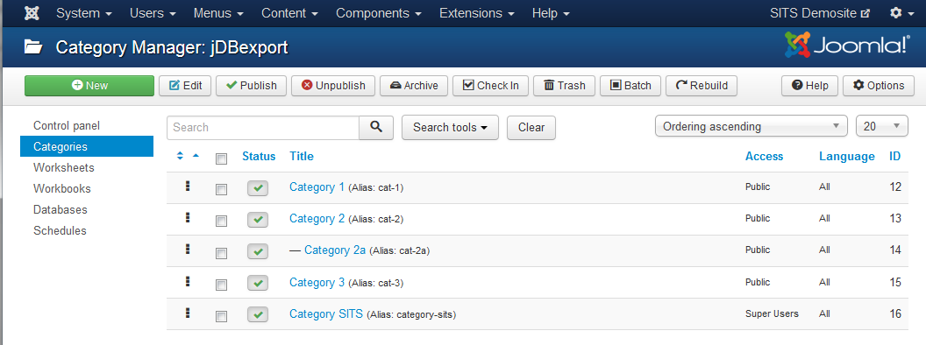Click ID value 16 in table
Image resolution: width=926 pixels, height=345 pixels.
pos(895,313)
